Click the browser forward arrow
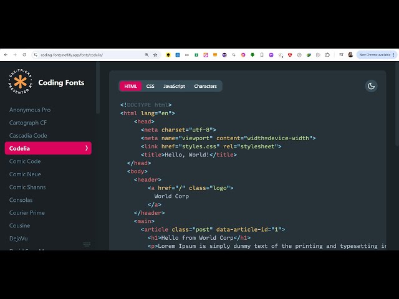The image size is (399, 299). pyautogui.click(x=15, y=55)
